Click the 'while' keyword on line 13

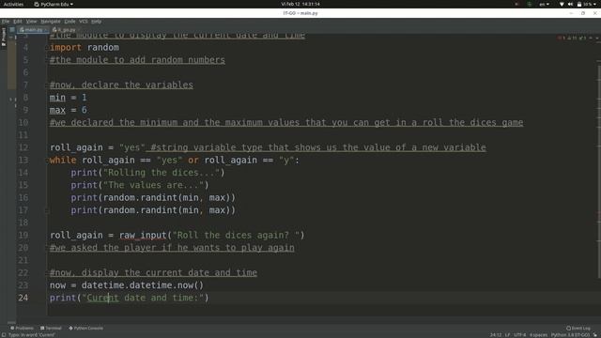tap(63, 161)
